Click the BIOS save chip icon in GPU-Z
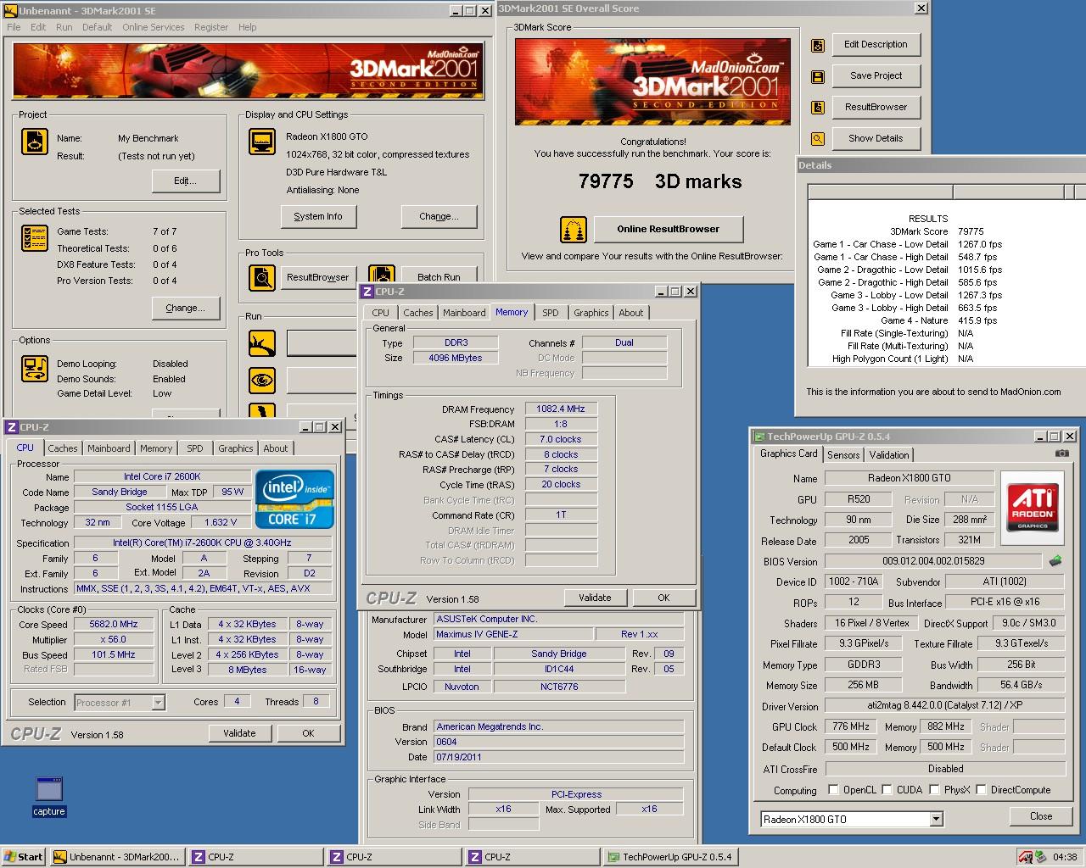Image resolution: width=1086 pixels, height=868 pixels. pyautogui.click(x=1055, y=561)
